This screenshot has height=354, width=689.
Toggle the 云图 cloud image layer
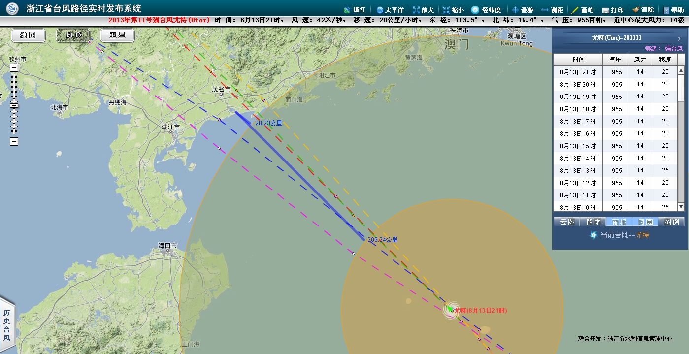pyautogui.click(x=567, y=222)
